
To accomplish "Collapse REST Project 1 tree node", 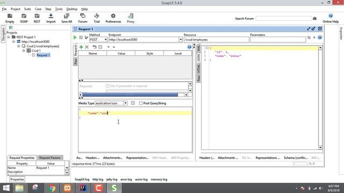I will click(x=9, y=37).
